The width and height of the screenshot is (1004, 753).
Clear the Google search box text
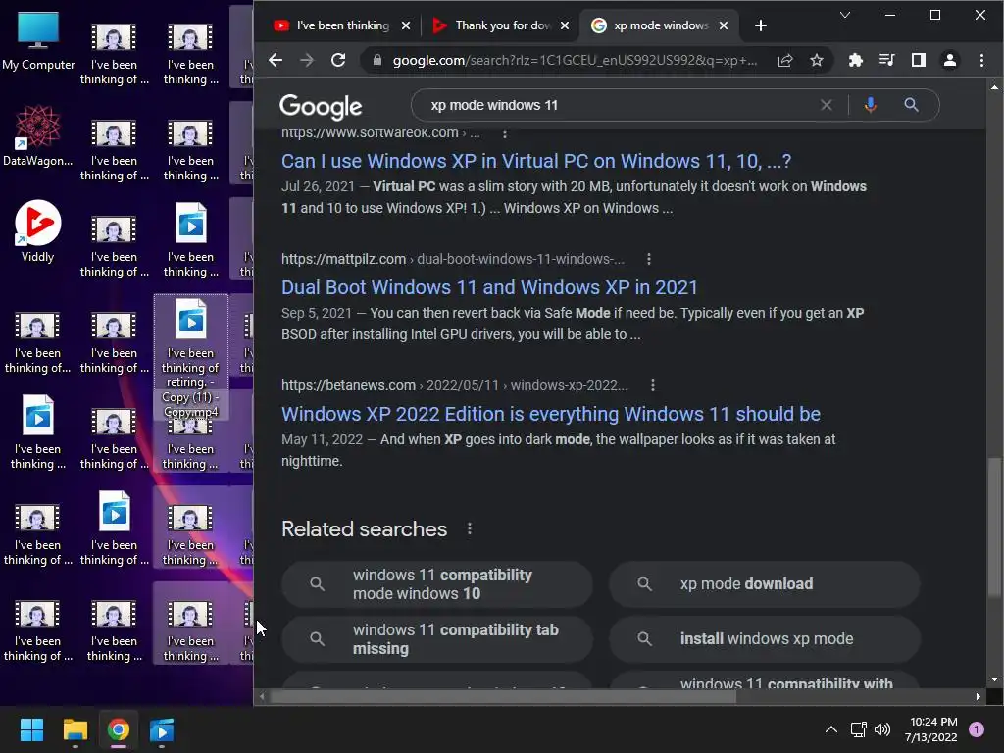827,105
